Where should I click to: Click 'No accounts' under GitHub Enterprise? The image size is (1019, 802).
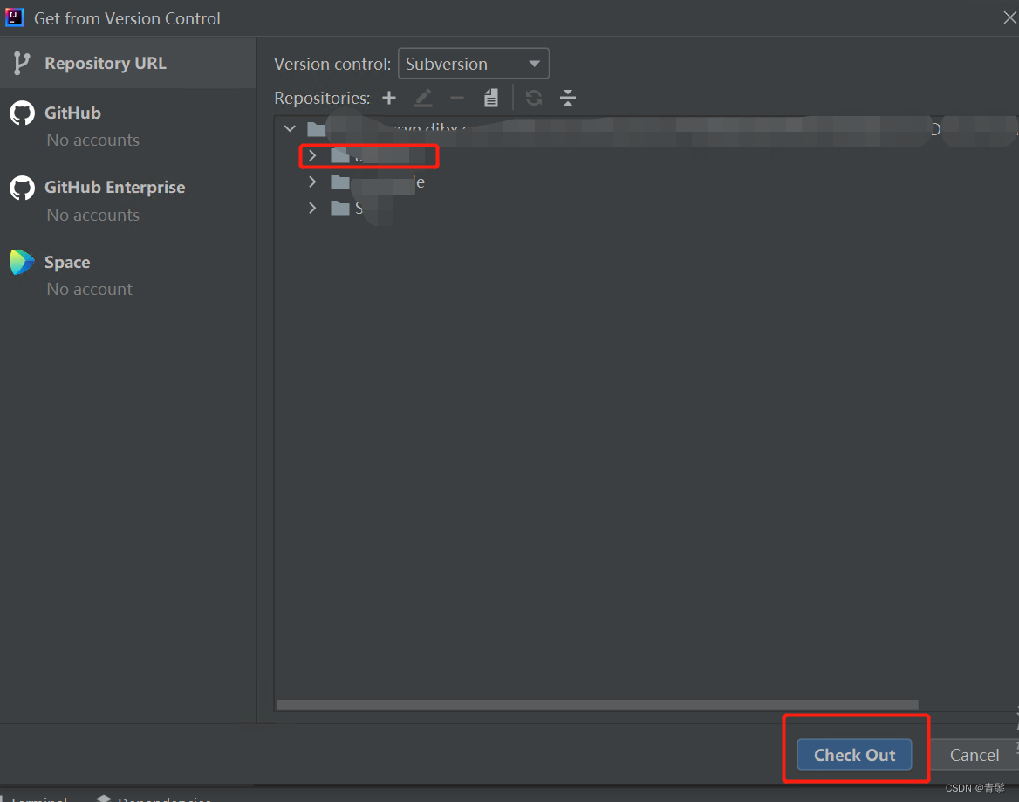(x=93, y=216)
